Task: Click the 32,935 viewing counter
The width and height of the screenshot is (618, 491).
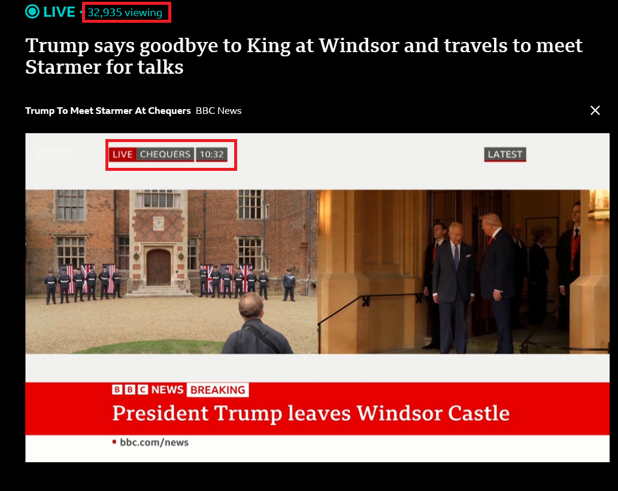Action: [125, 13]
